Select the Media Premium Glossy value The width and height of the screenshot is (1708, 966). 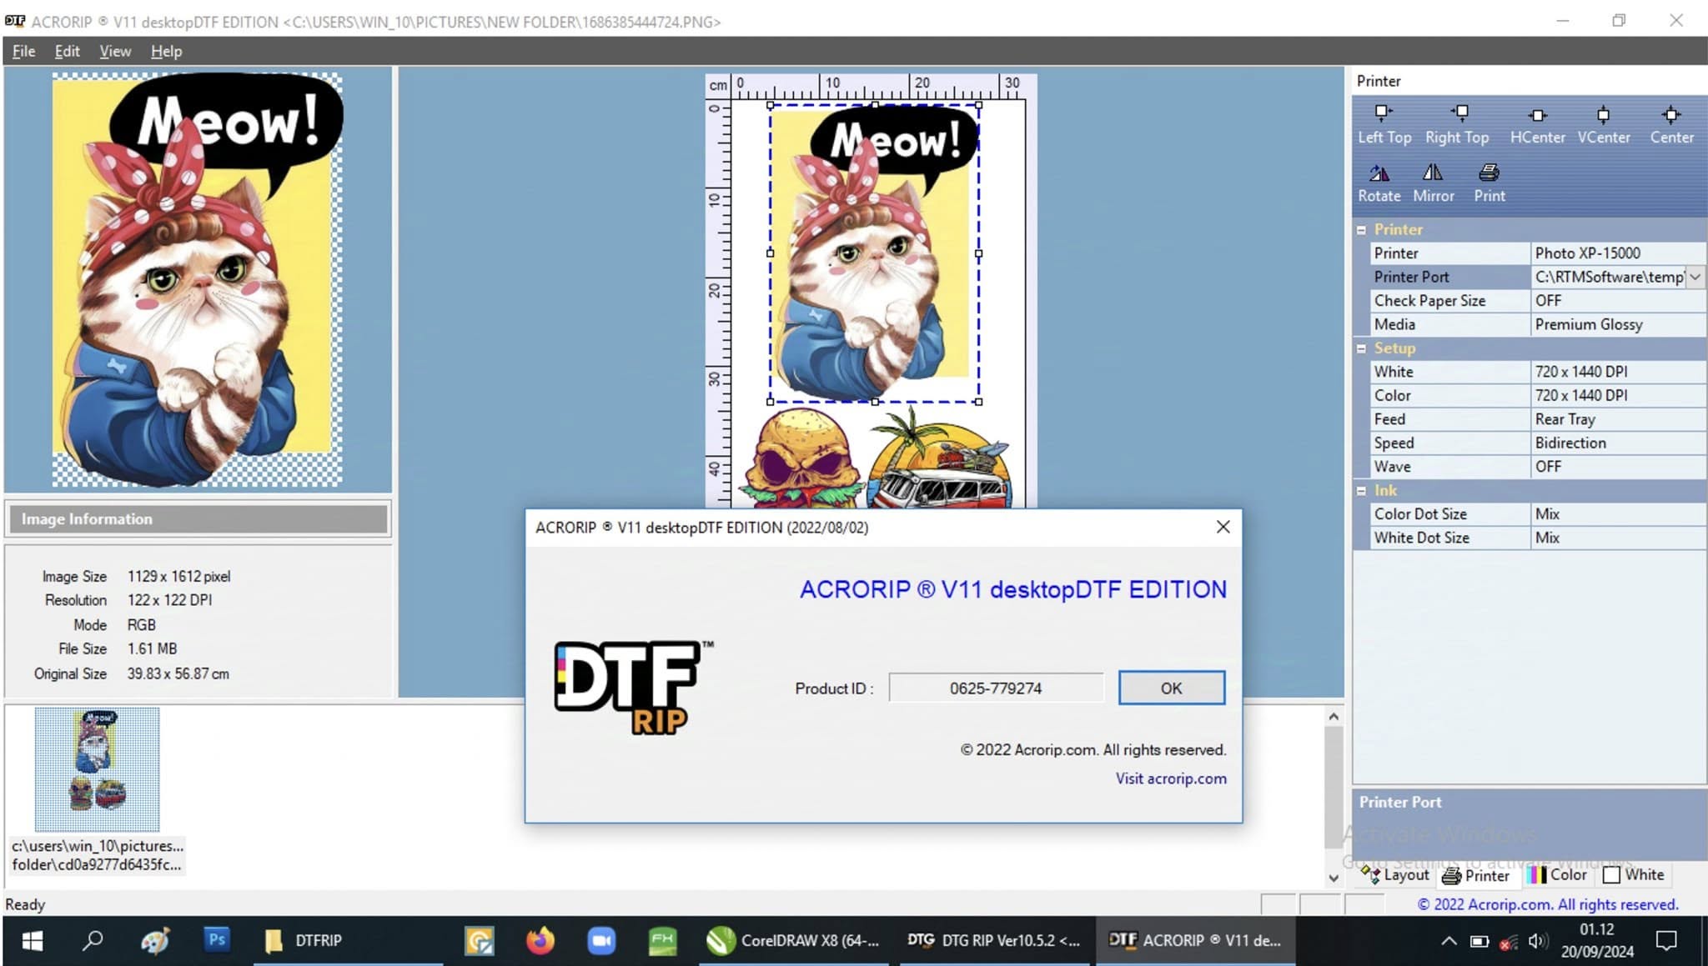(x=1617, y=324)
